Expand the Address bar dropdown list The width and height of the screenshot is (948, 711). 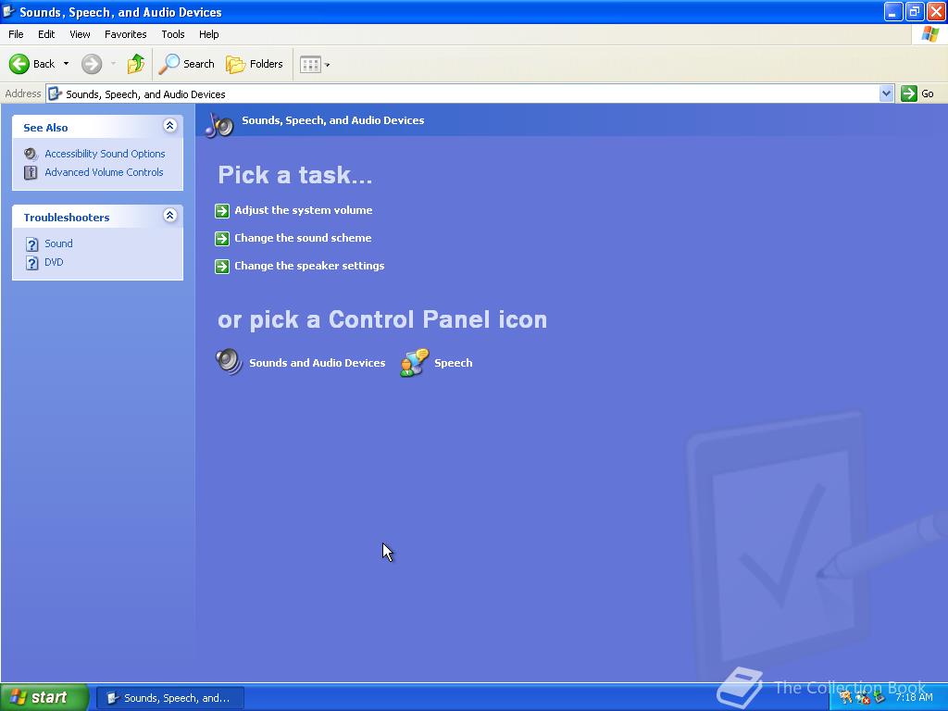click(x=886, y=94)
